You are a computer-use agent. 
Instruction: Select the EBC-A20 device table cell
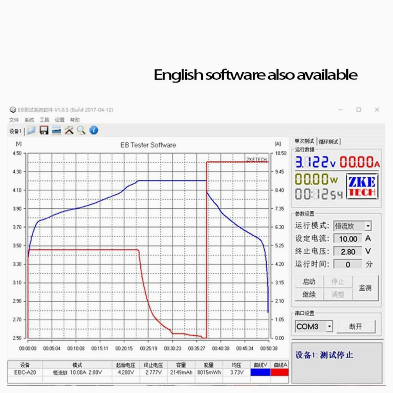(25, 373)
